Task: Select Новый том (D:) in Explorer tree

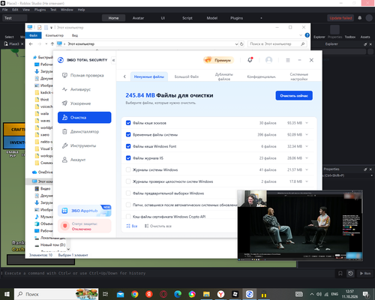Action: pos(50,244)
